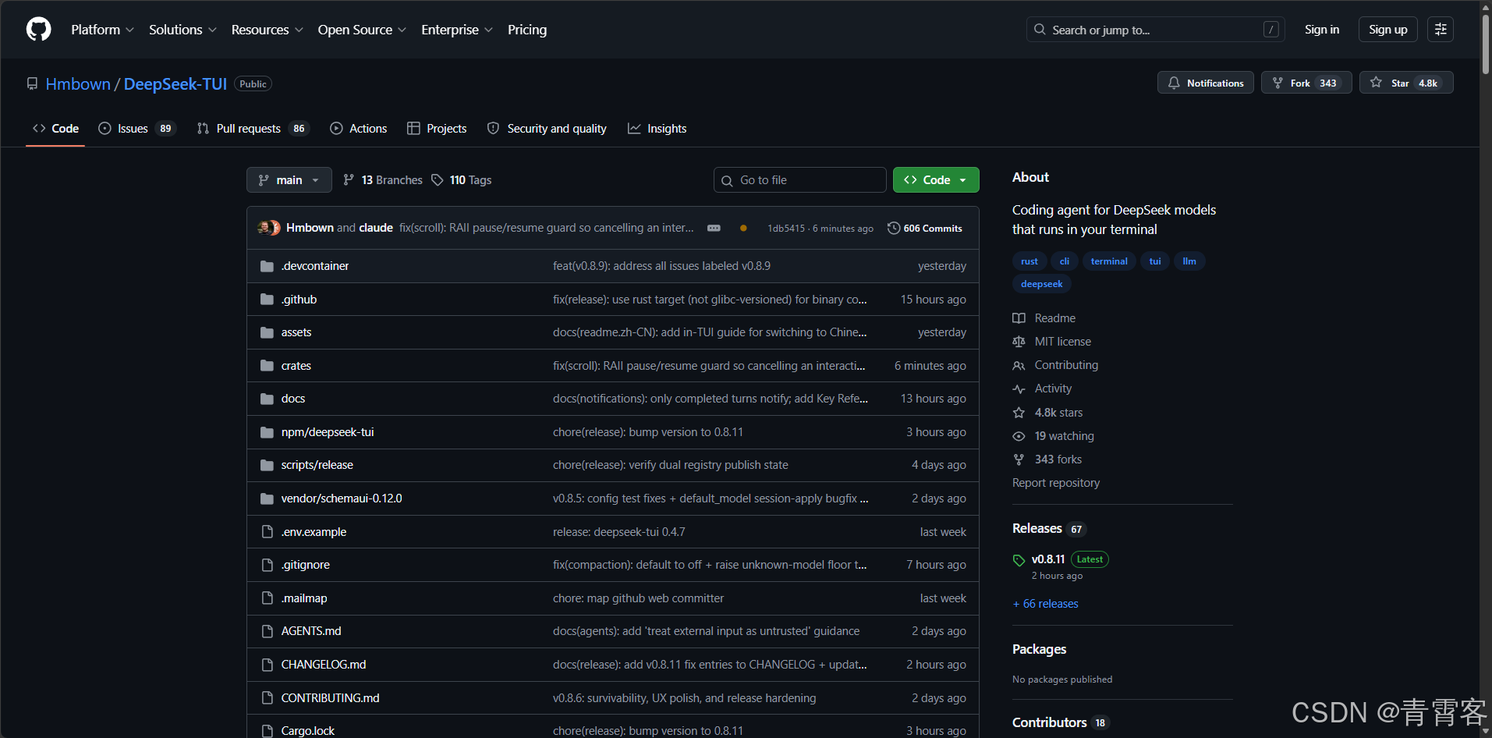Click the .gitignore file icon
This screenshot has height=738, width=1492.
click(267, 565)
